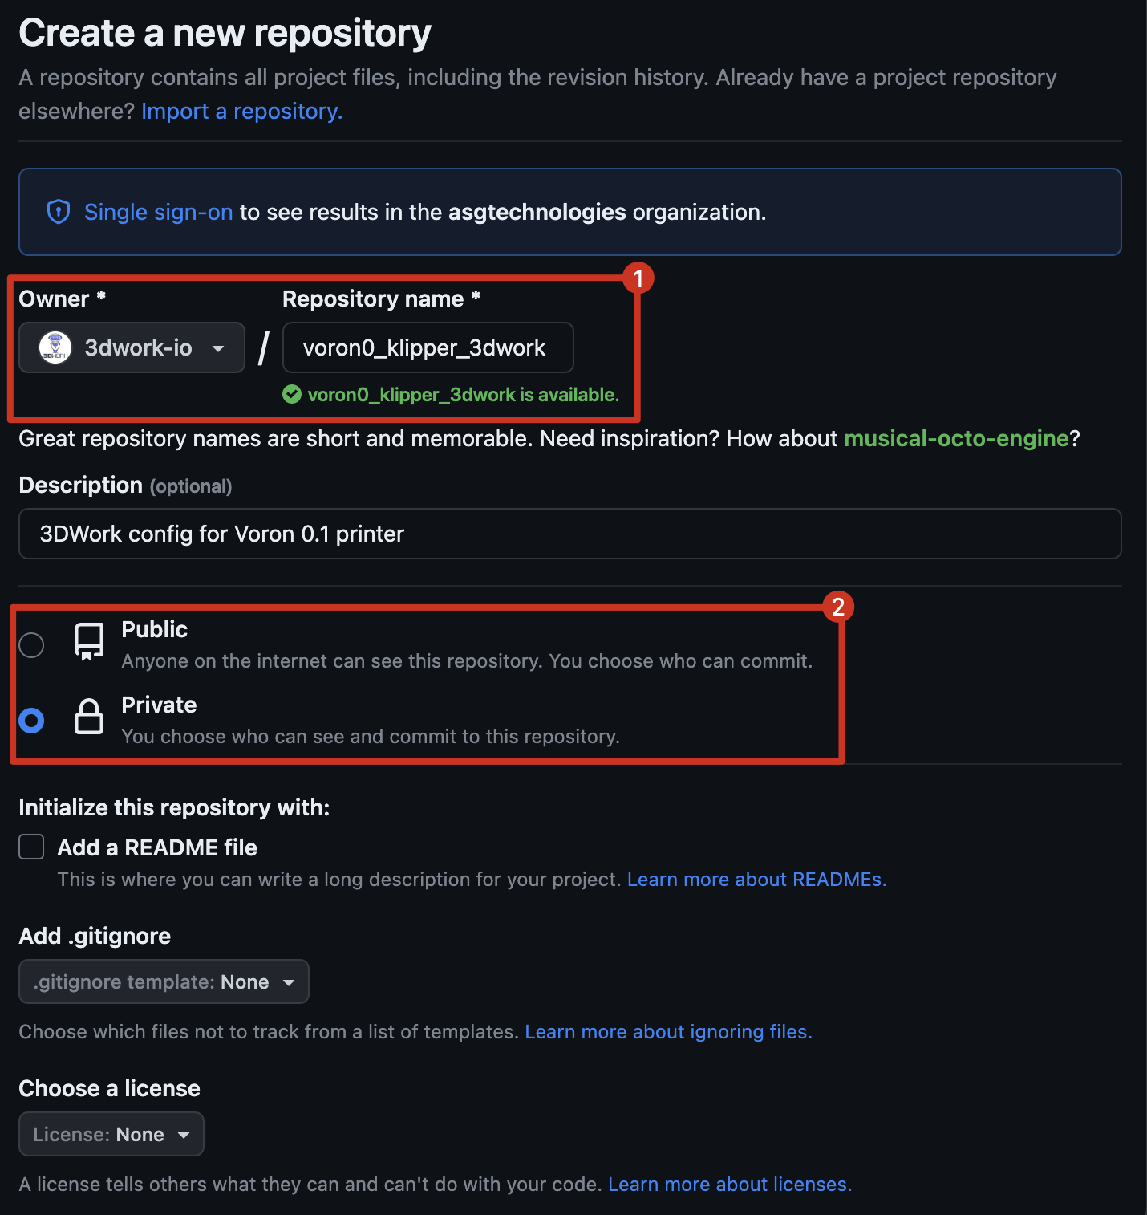
Task: Click the green availability checkmark icon
Action: [x=292, y=394]
